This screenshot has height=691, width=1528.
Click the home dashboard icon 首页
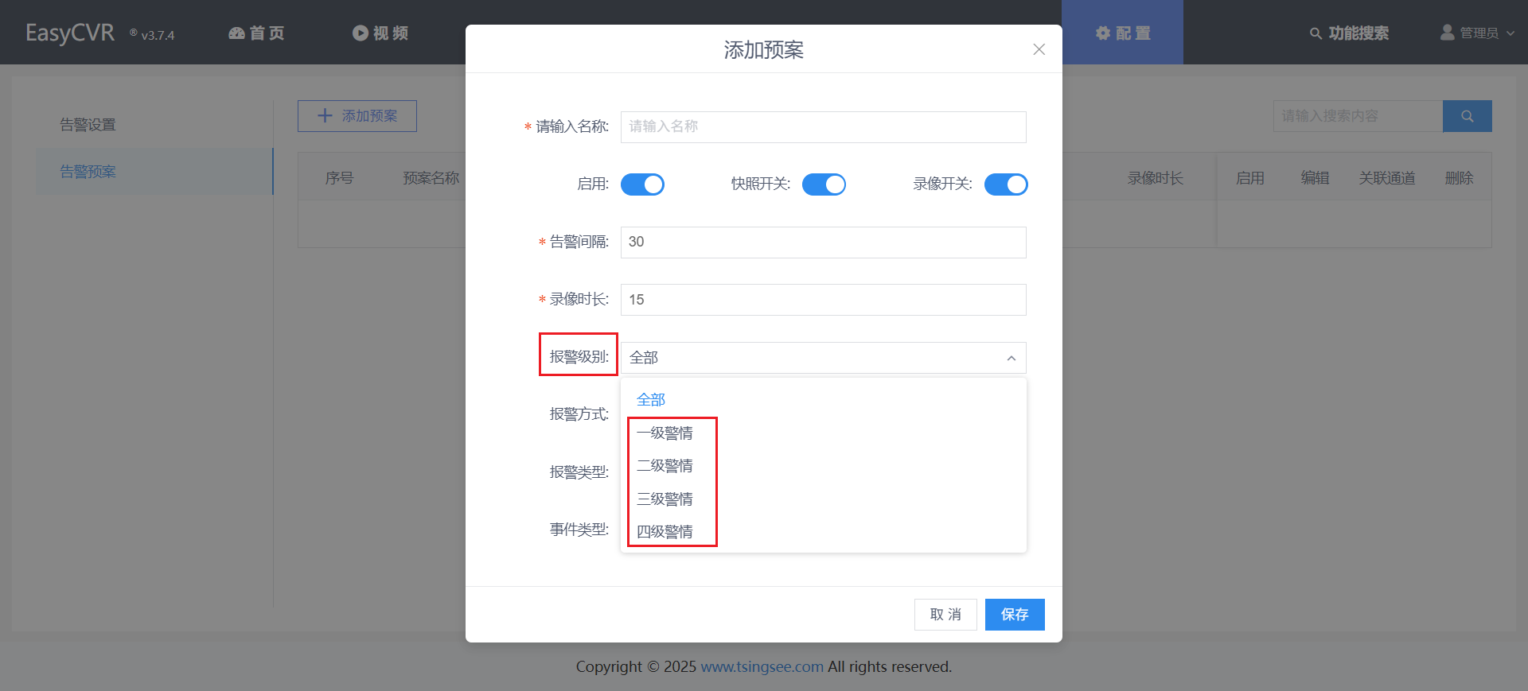tap(236, 33)
